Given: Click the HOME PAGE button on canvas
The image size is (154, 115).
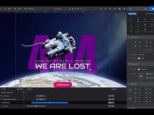Looking at the screenshot, I should [63, 85].
